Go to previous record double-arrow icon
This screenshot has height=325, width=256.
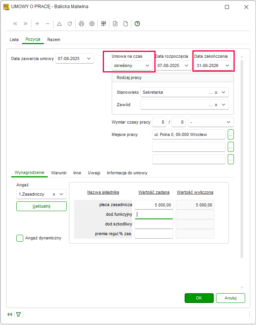(x=15, y=24)
